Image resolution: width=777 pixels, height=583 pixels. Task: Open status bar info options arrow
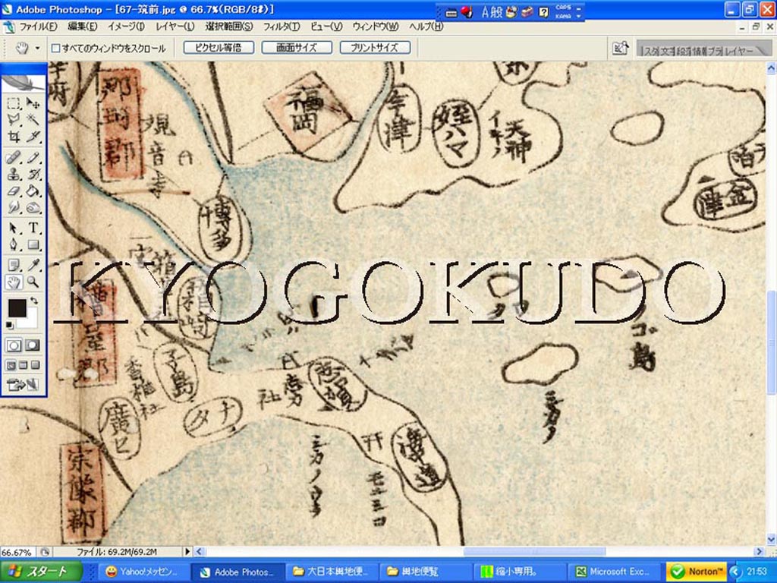point(187,551)
